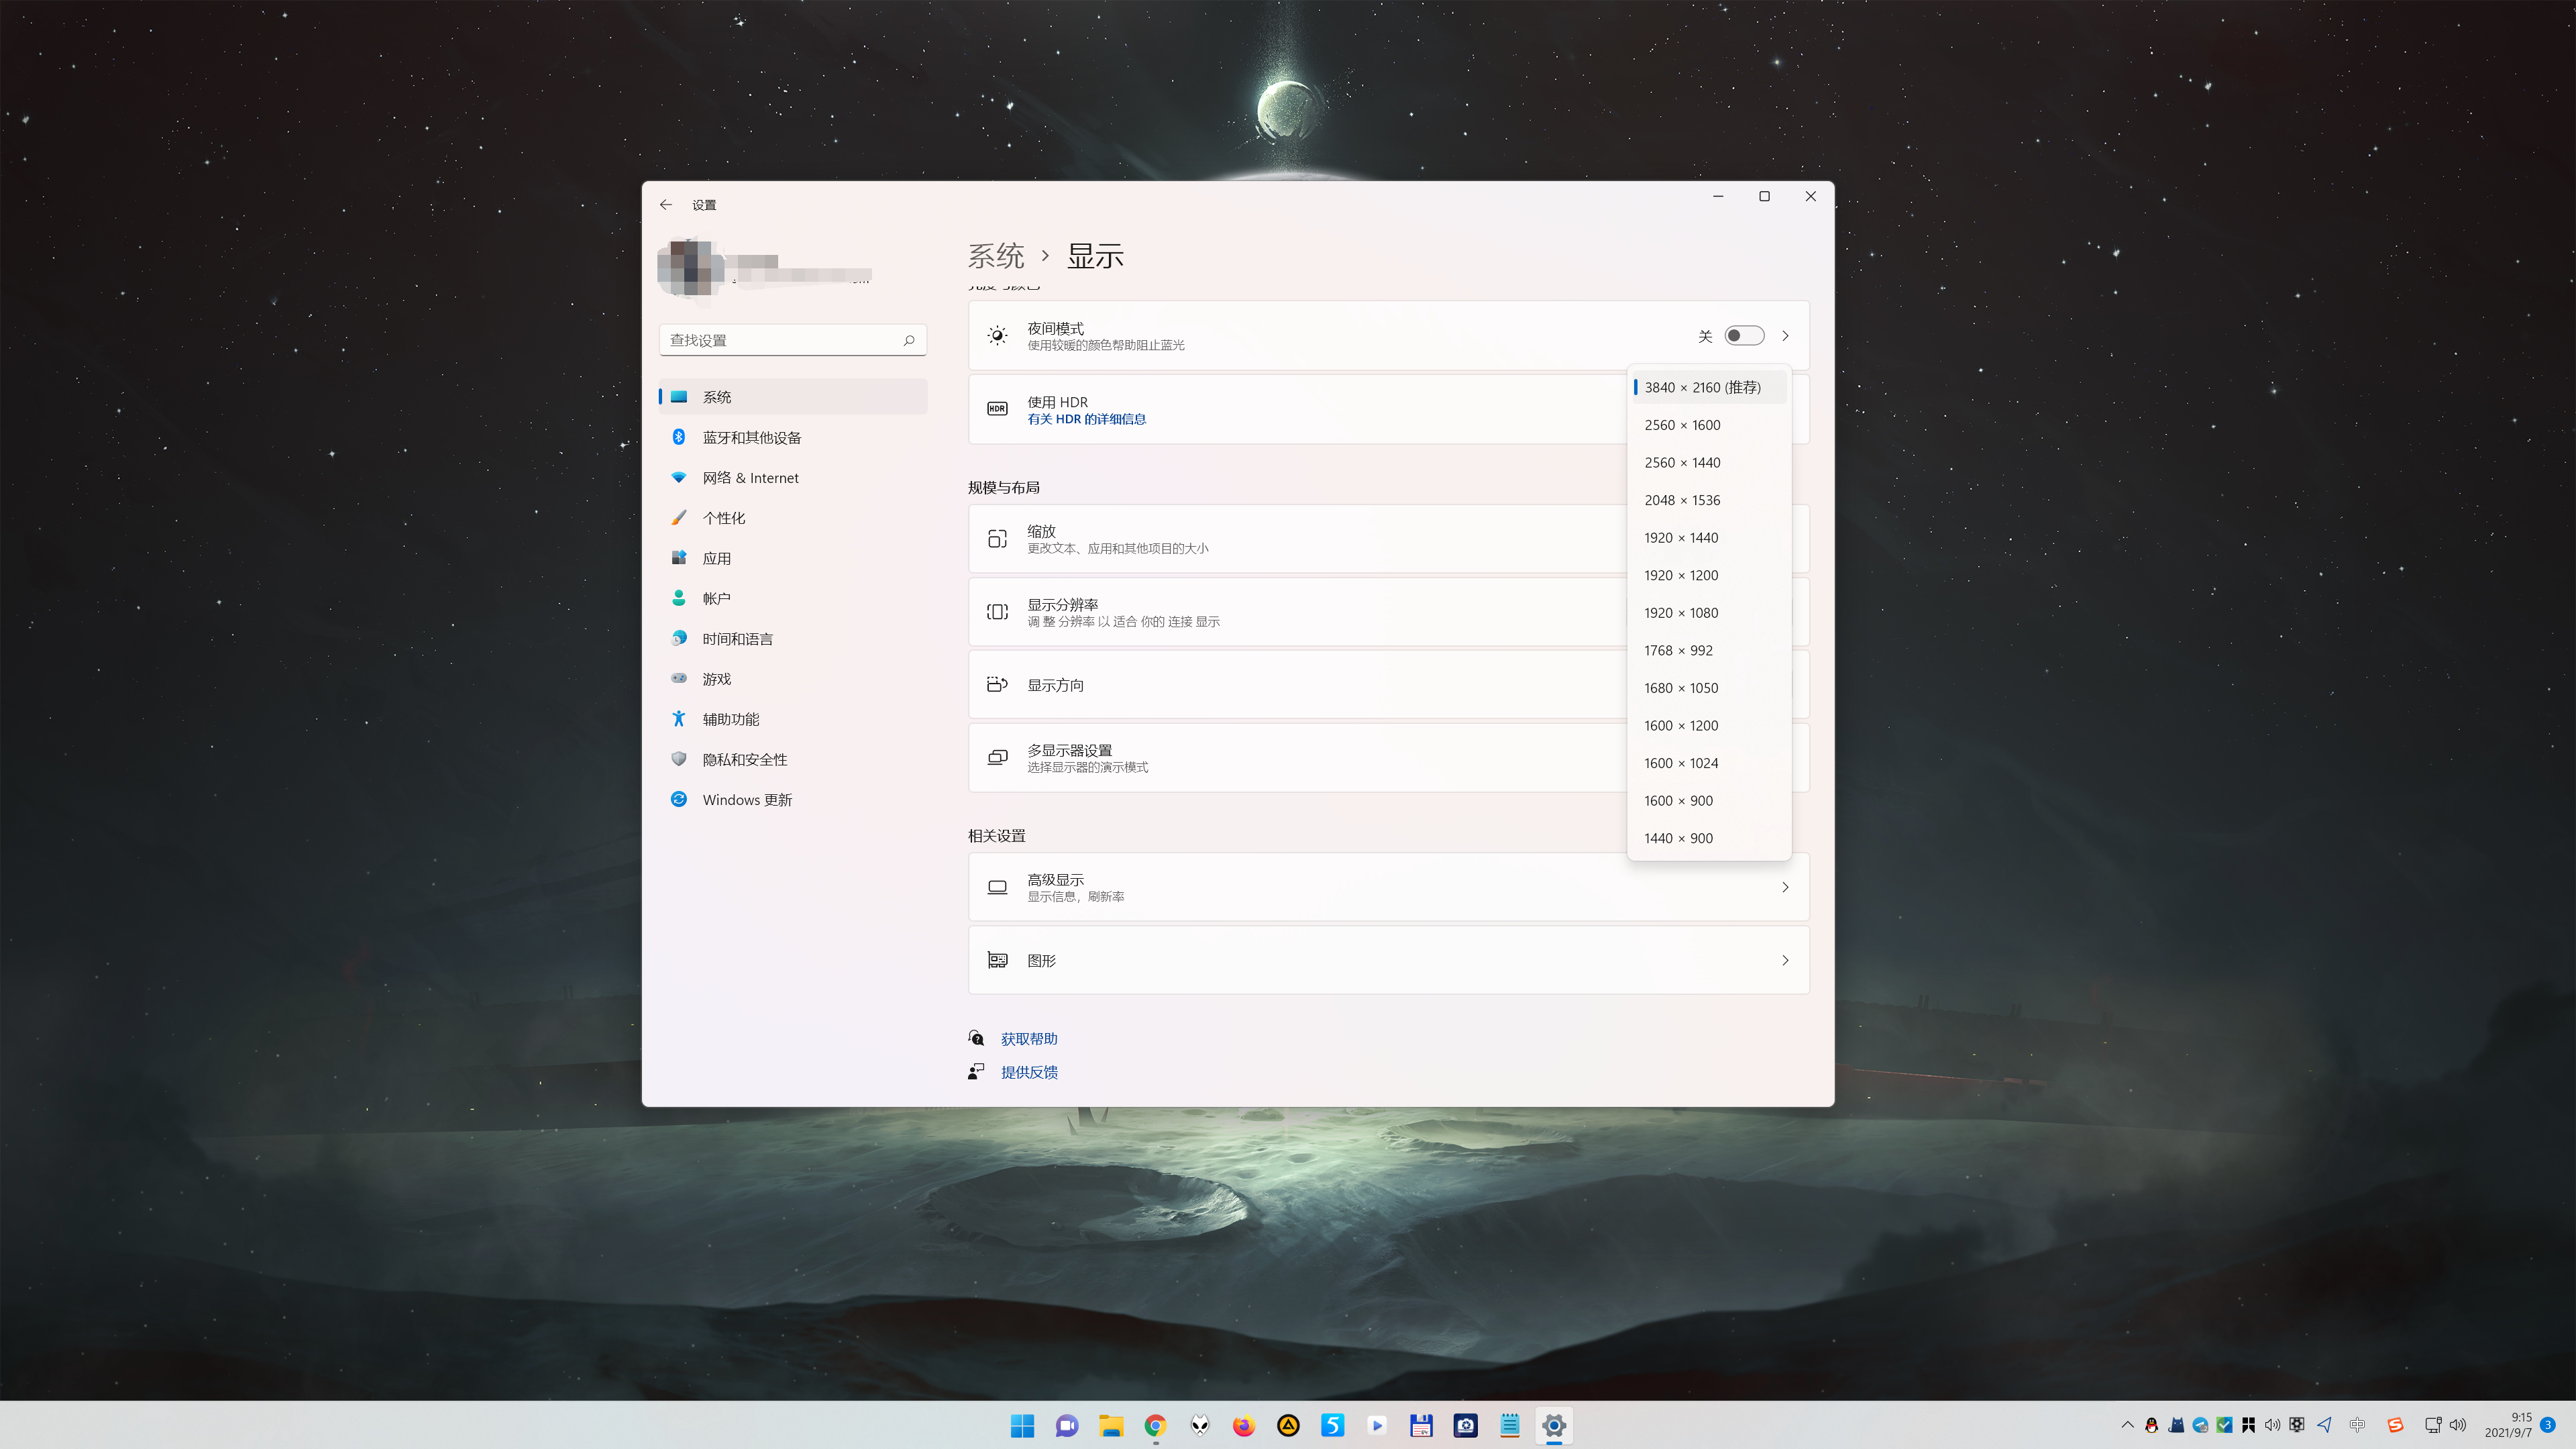Navigate to 隐私和安全性 privacy settings
This screenshot has height=1449, width=2576.
[x=744, y=760]
